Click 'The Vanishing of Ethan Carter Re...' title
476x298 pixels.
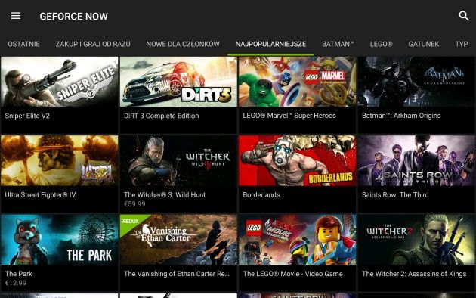tap(177, 274)
